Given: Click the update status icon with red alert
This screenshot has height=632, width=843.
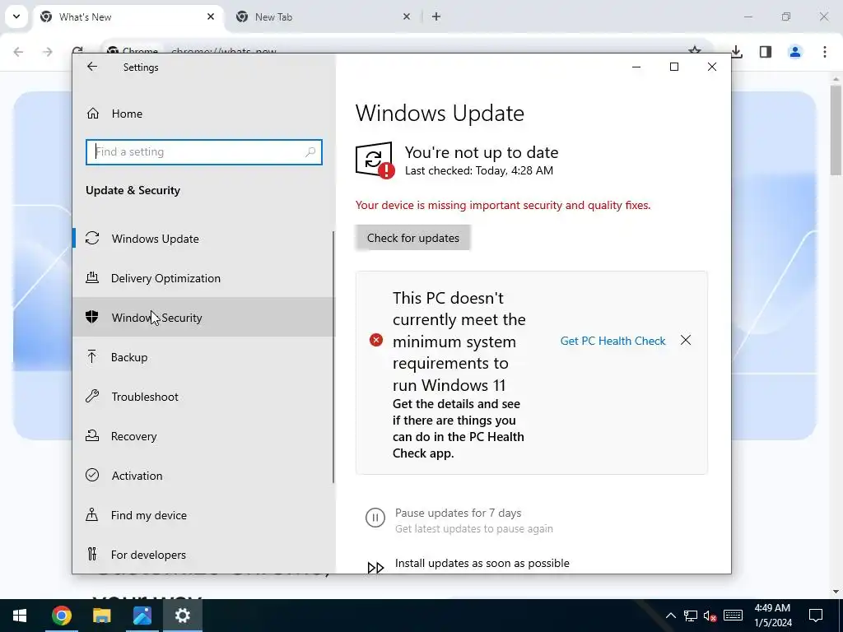Looking at the screenshot, I should click(x=375, y=160).
